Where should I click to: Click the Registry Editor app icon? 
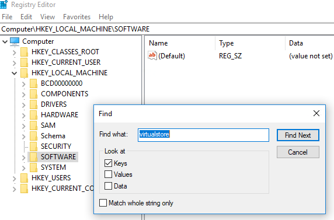pyautogui.click(x=4, y=4)
